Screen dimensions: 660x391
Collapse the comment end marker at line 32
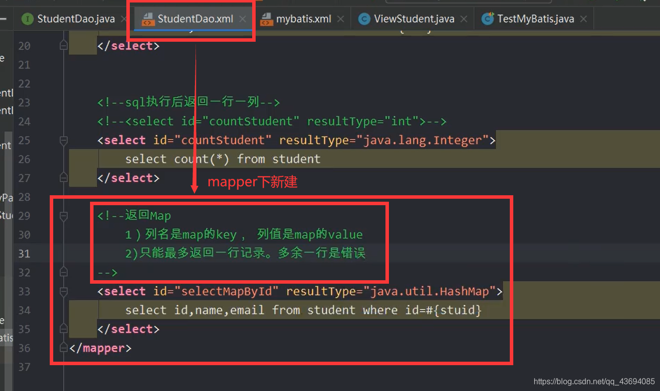[64, 272]
